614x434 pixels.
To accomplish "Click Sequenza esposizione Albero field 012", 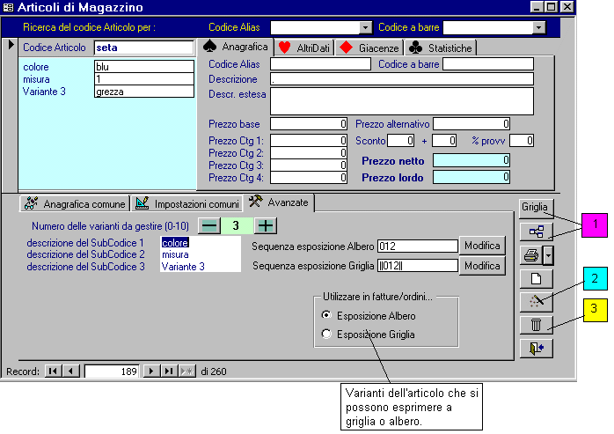I will click(418, 246).
